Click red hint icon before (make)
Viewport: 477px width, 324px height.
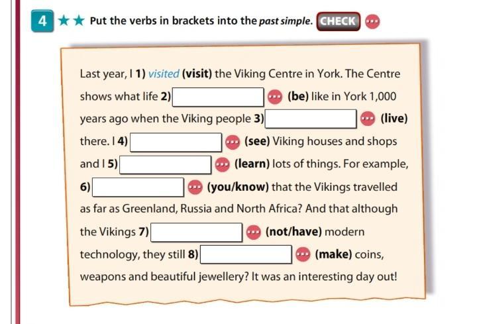pos(302,255)
